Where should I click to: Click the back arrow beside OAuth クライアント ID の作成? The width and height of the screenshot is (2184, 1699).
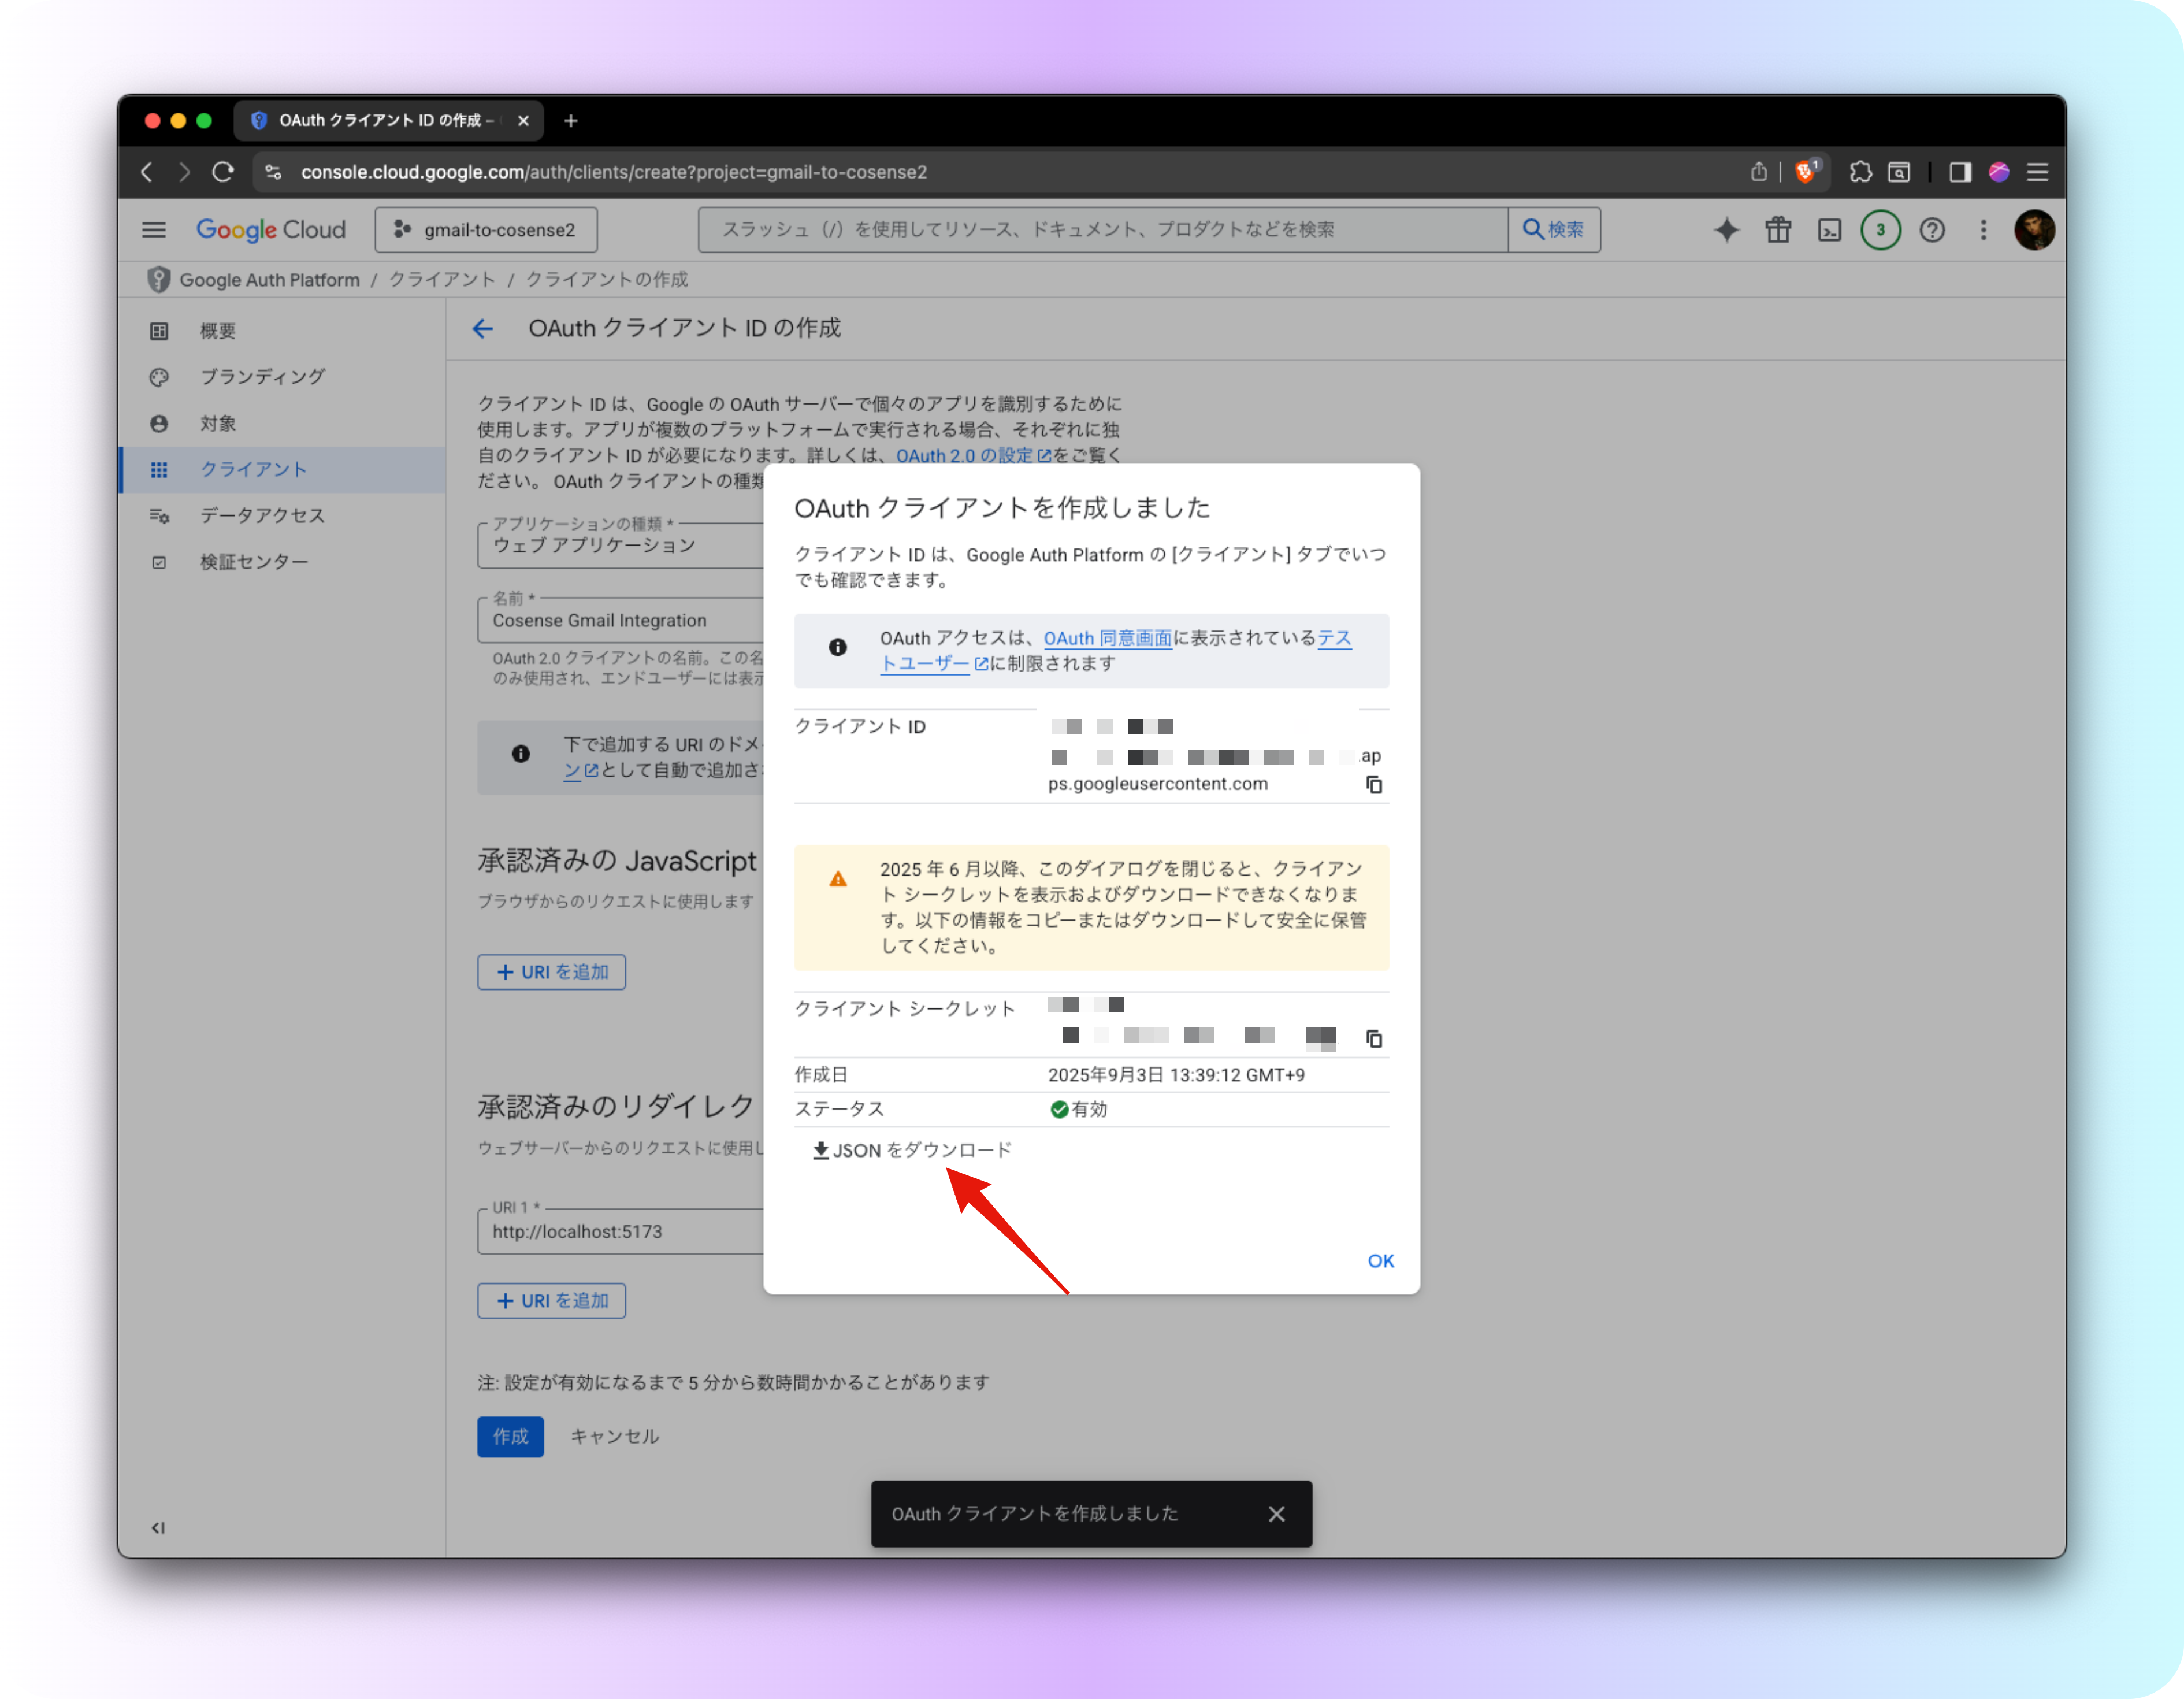pyautogui.click(x=483, y=329)
